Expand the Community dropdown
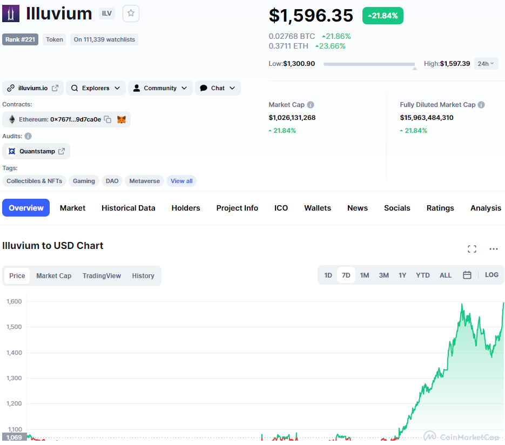 click(x=160, y=88)
